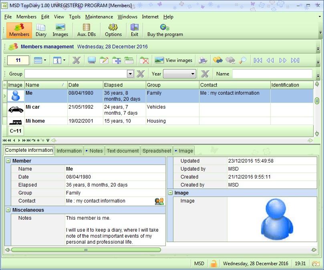324x270 pixels.
Task: Sort by the Group column header
Action: (x=172, y=85)
